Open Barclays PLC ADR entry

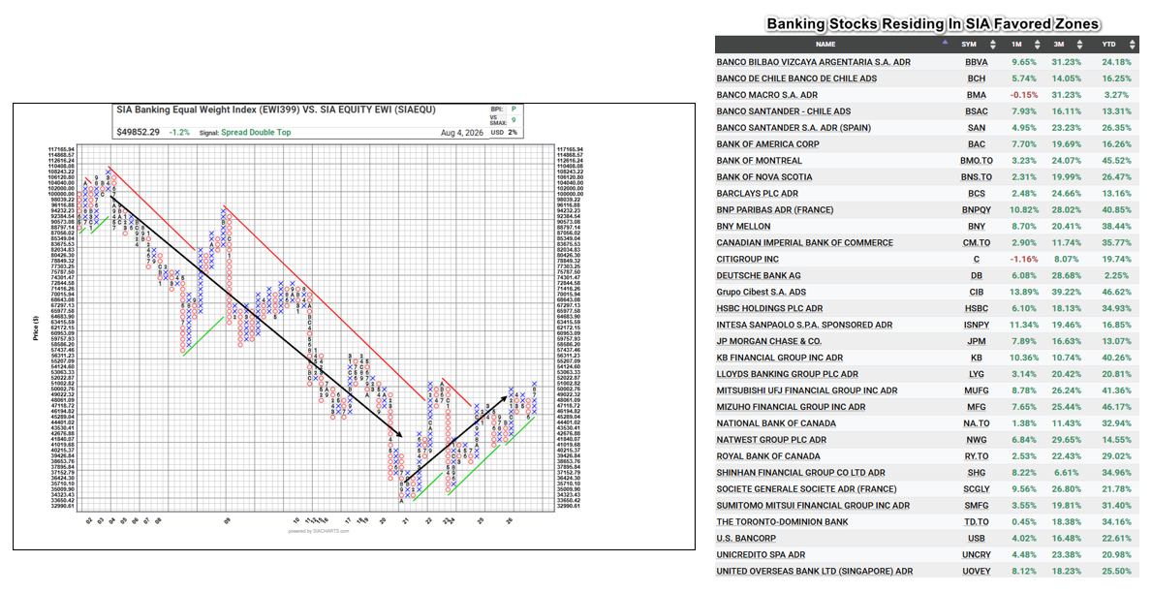tap(758, 193)
